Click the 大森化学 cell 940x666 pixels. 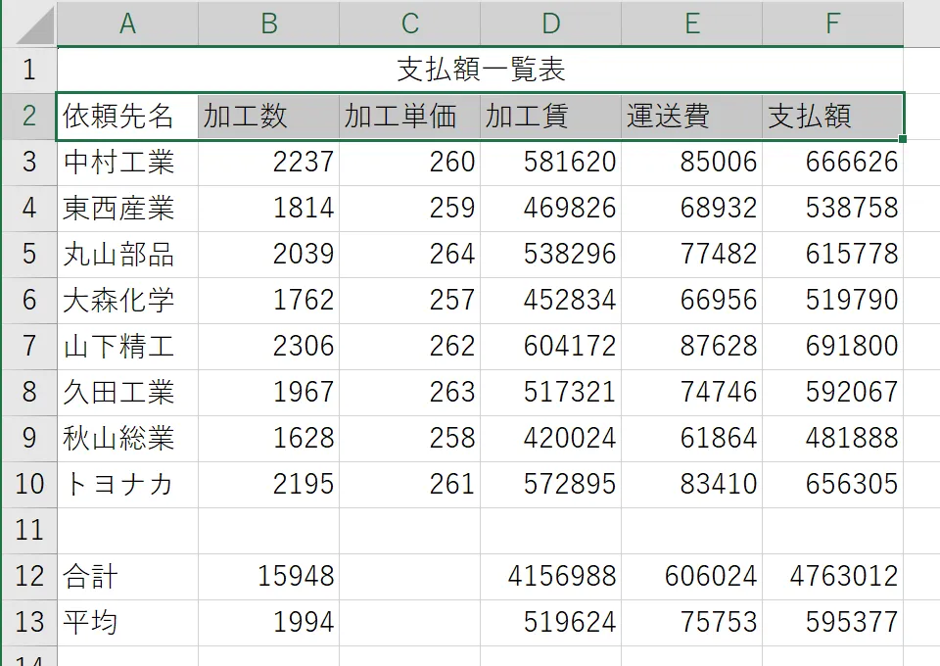127,300
